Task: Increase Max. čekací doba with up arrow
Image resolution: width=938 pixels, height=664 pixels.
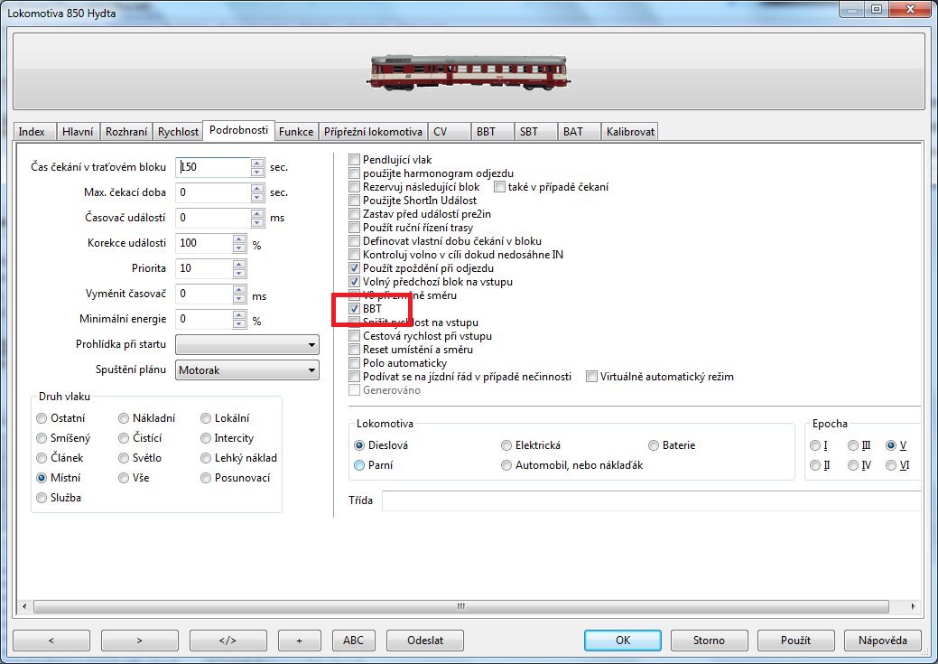Action: click(257, 188)
